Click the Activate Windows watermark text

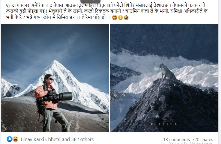191,143
